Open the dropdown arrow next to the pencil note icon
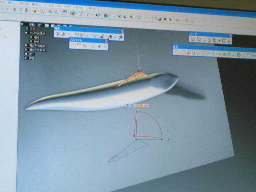 tap(84, 14)
